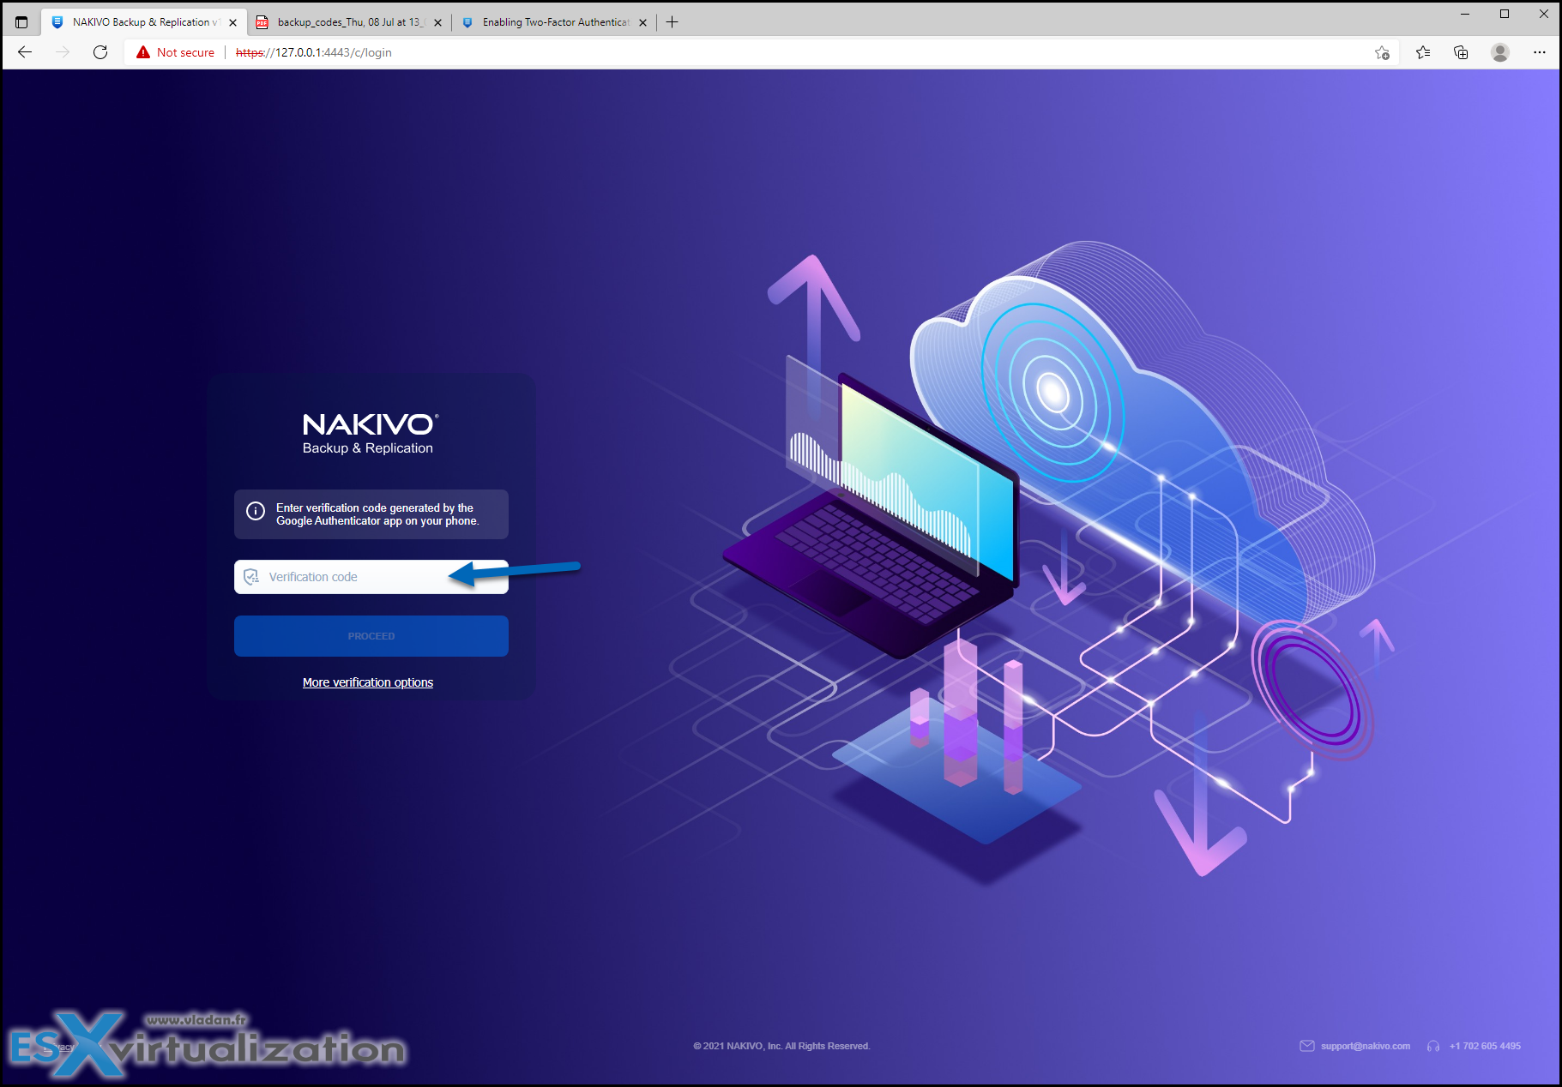Click the Google Authenticator instruction text

point(377,514)
